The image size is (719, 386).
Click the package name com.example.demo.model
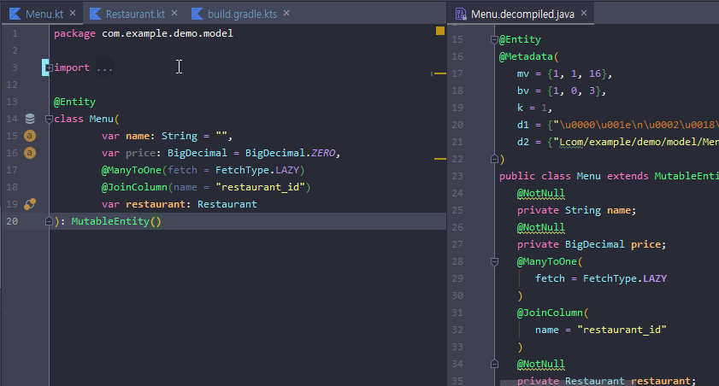168,33
